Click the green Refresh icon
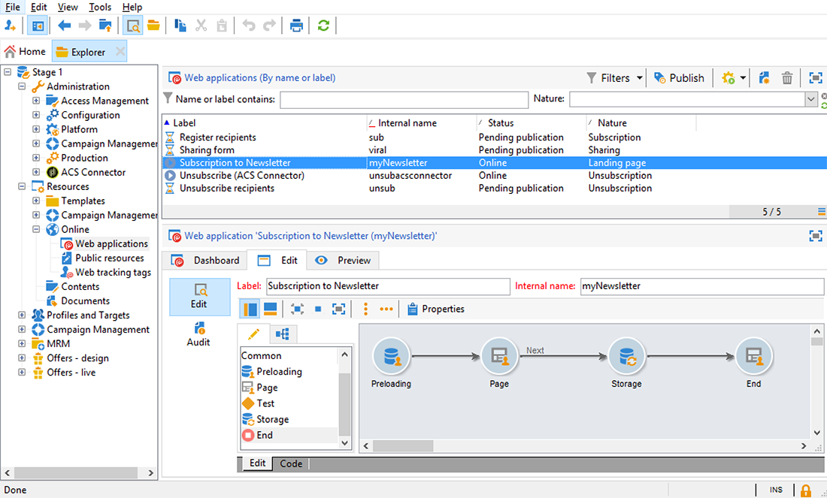 tap(323, 26)
